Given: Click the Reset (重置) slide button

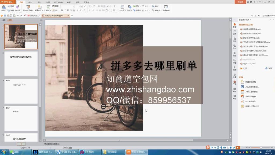Looking at the screenshot, I should tap(56, 6).
